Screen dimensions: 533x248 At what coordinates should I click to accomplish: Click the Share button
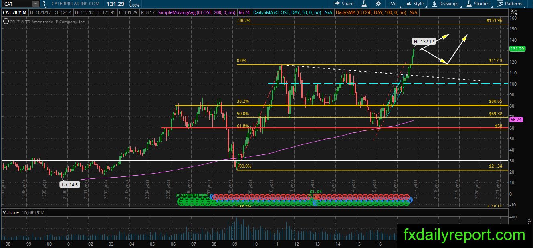pos(344,4)
